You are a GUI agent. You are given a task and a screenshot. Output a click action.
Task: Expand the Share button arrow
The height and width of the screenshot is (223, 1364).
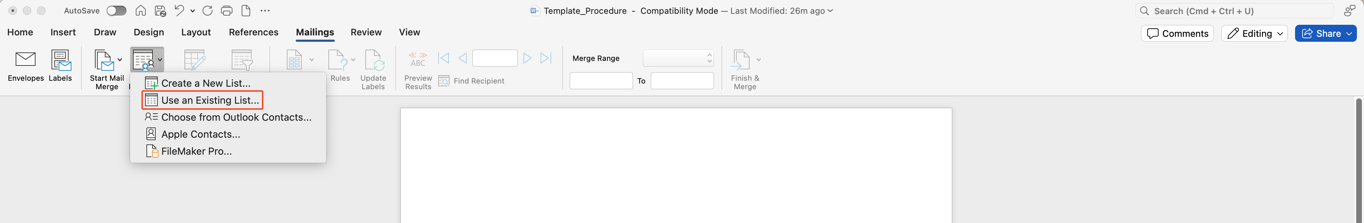[1349, 33]
